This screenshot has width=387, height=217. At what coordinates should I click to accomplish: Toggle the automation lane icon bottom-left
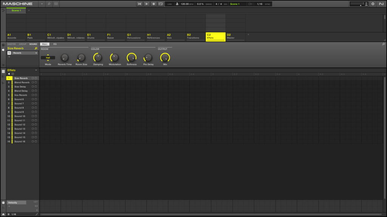(3, 214)
